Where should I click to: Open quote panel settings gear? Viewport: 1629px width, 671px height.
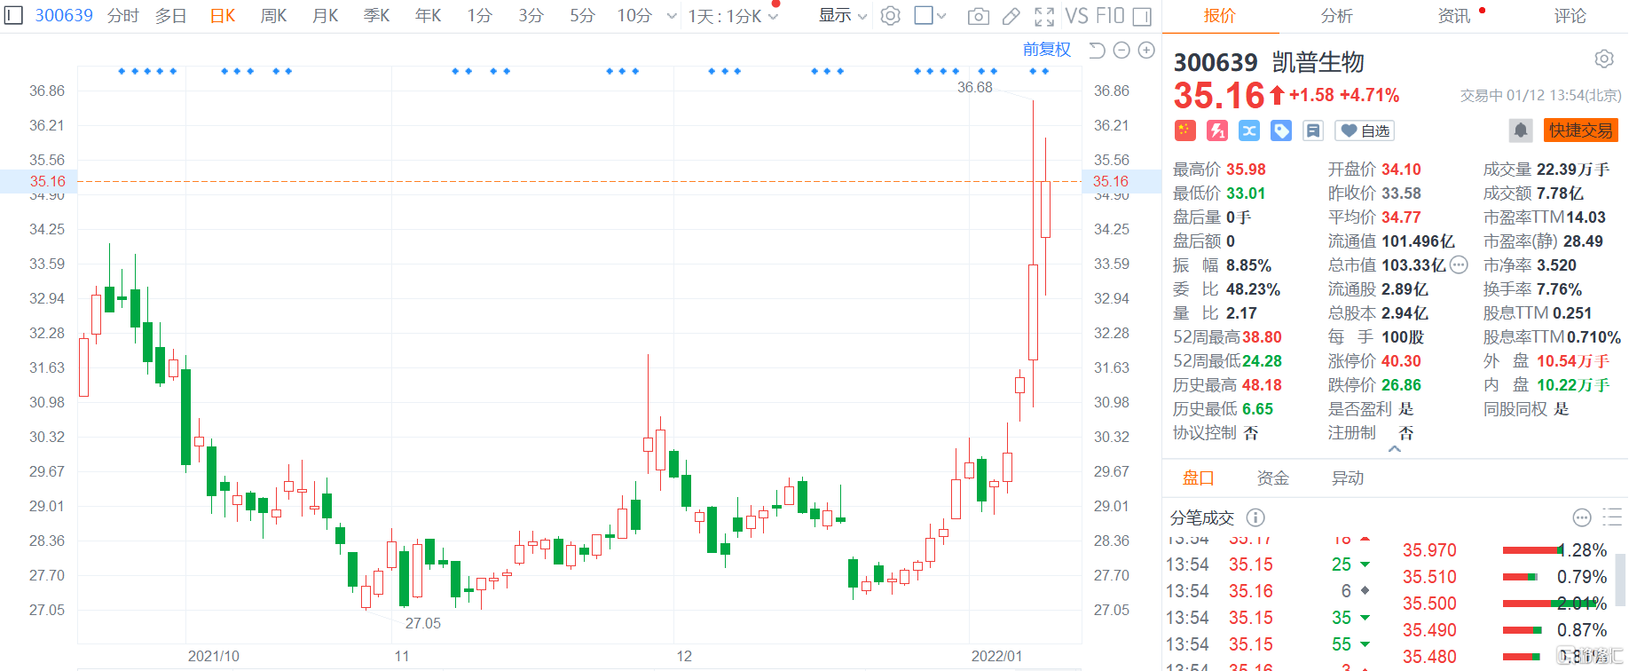pos(1603,59)
